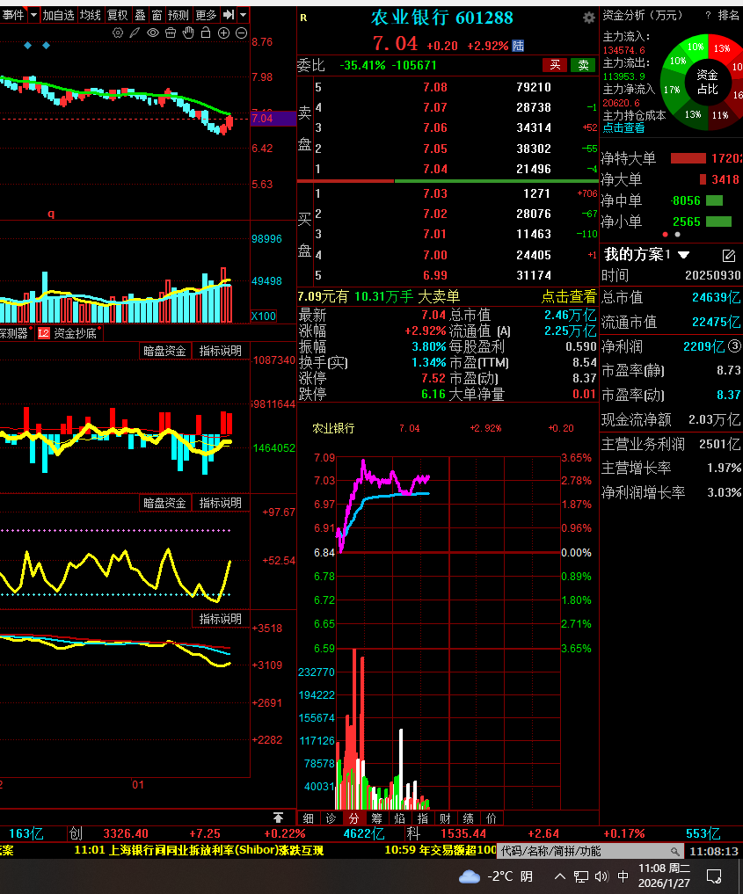Open chart settings gear above the K-line

pyautogui.click(x=118, y=33)
